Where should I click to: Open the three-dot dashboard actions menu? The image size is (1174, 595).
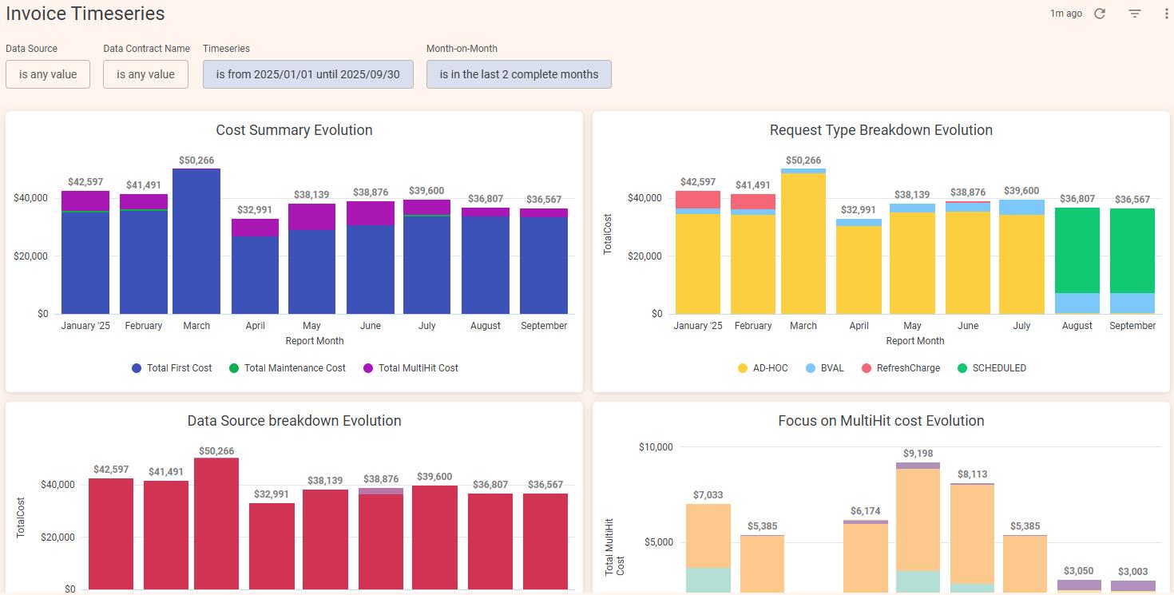tap(1166, 14)
